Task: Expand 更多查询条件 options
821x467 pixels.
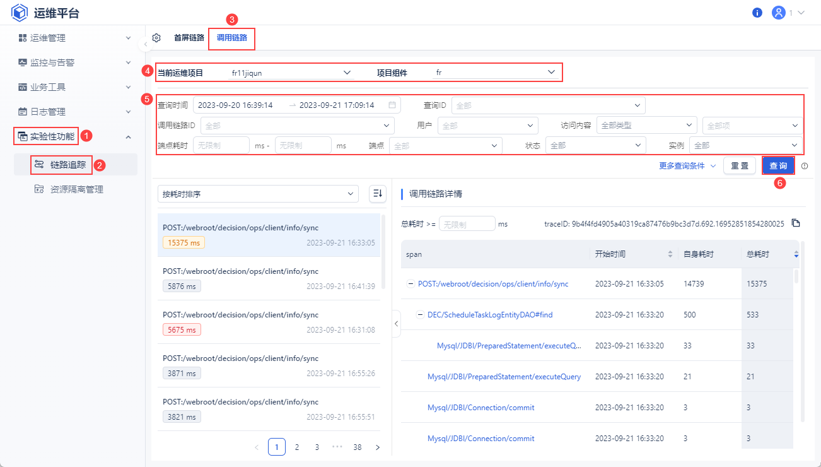Action: pyautogui.click(x=687, y=166)
